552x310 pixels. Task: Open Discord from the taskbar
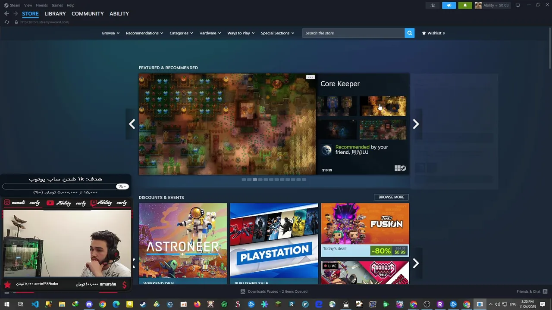[89, 304]
